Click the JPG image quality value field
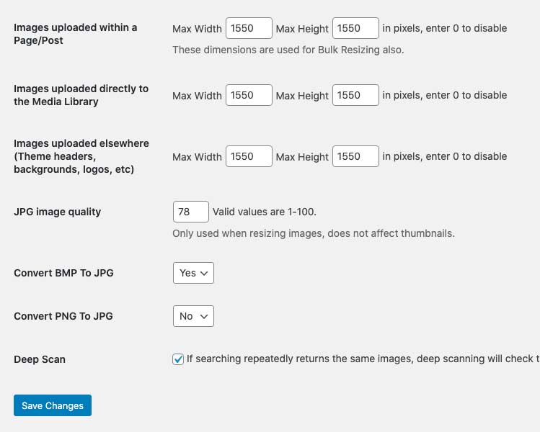540x432 pixels. [x=191, y=212]
